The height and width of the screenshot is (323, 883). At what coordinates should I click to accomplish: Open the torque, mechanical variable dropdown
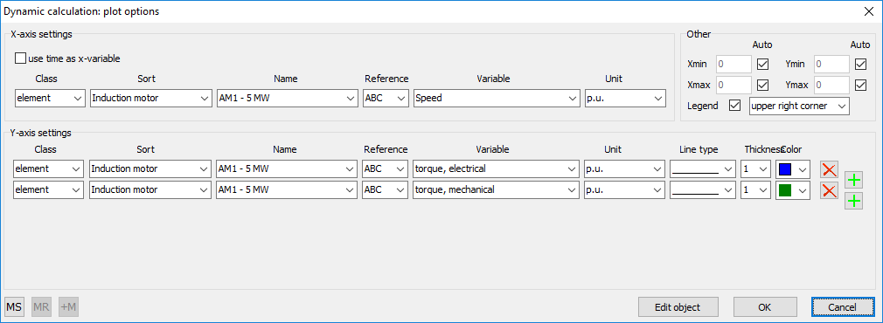[x=496, y=189]
